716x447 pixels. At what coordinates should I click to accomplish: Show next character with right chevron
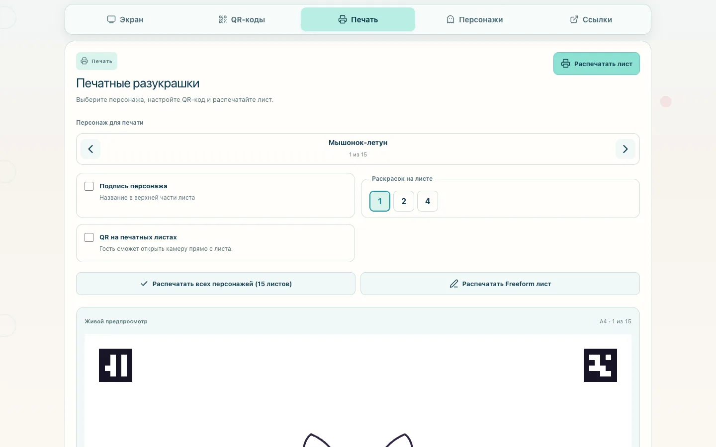626,149
